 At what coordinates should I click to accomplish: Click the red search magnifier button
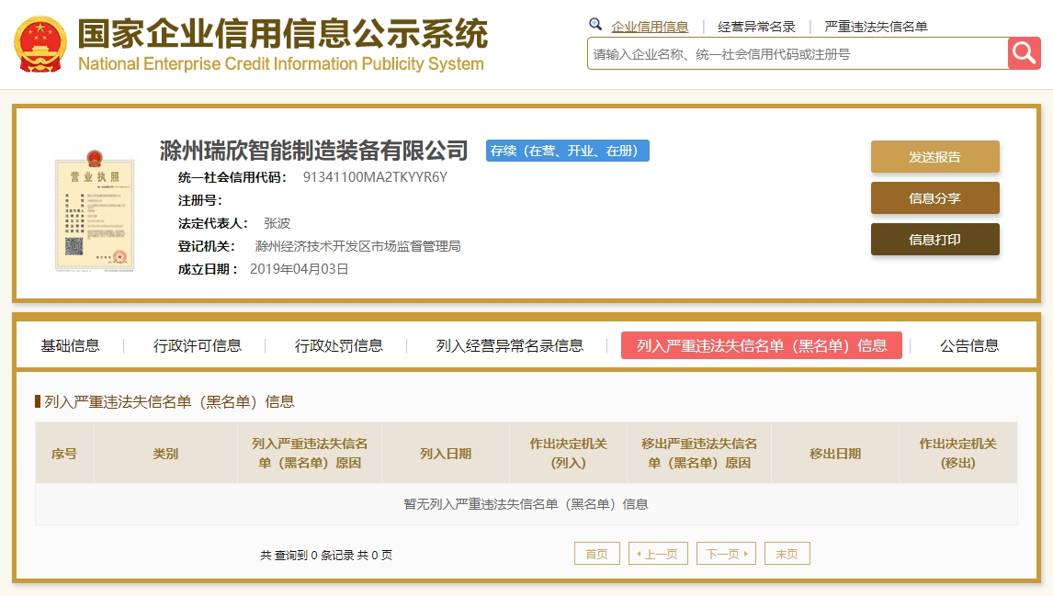[1025, 53]
